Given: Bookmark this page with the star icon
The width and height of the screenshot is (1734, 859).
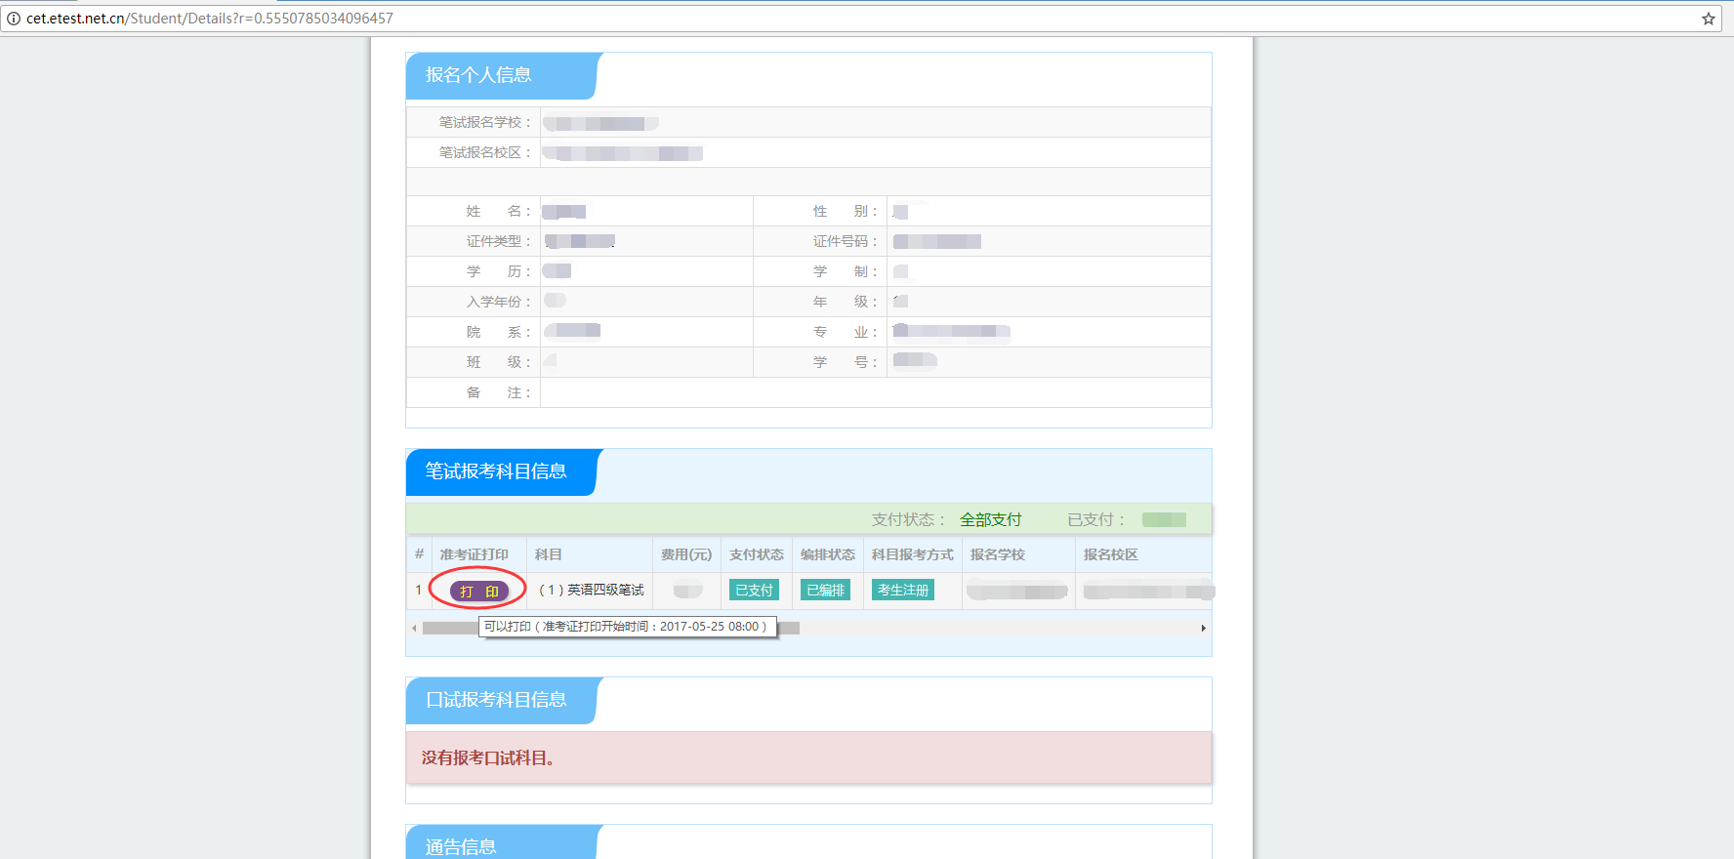Looking at the screenshot, I should pyautogui.click(x=1709, y=19).
